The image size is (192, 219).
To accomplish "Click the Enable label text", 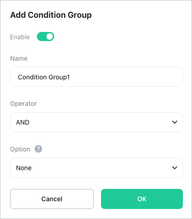I will pyautogui.click(x=20, y=37).
